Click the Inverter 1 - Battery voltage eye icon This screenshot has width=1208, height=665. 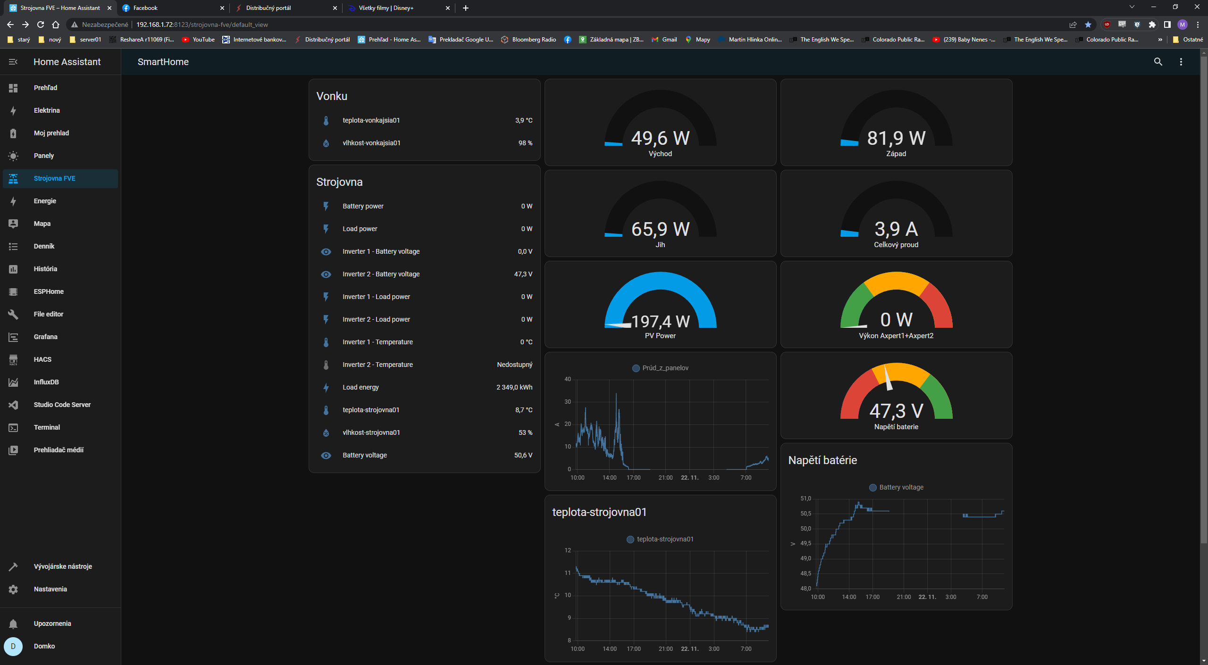(326, 251)
